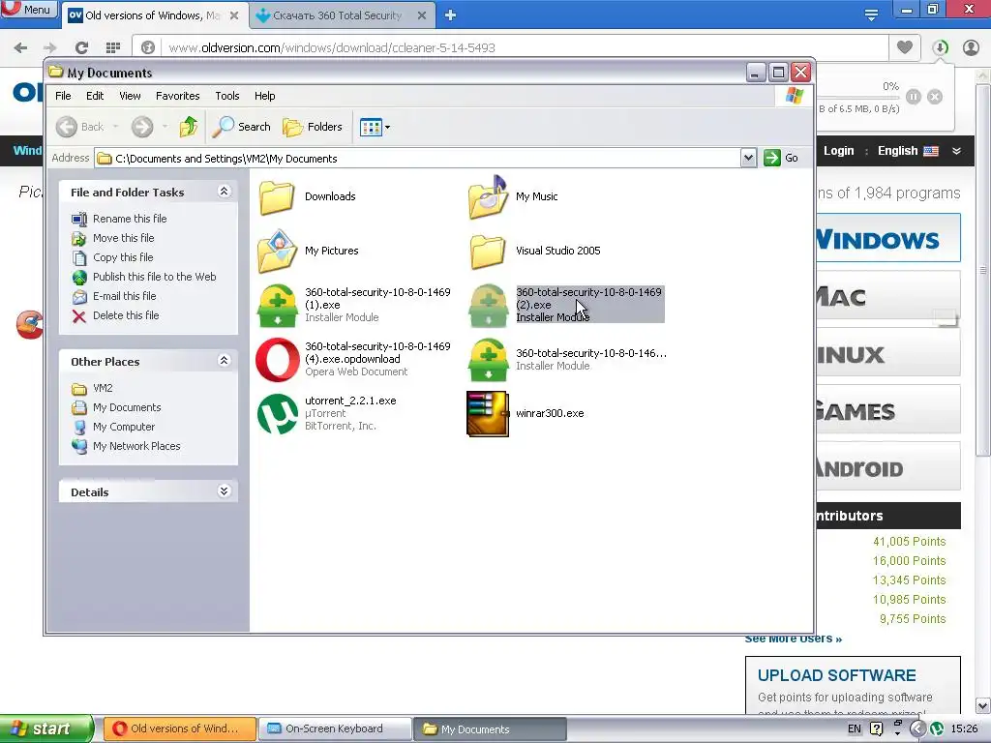
Task: Cancel the download in Opera popup
Action: 935,97
